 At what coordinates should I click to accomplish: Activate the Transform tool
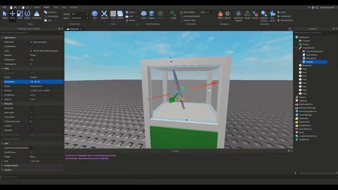tap(37, 15)
